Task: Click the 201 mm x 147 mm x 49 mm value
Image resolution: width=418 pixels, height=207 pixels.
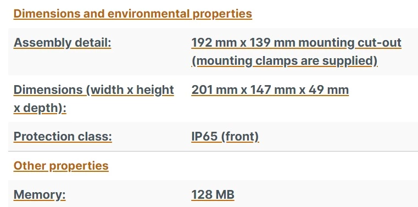Action: tap(270, 90)
